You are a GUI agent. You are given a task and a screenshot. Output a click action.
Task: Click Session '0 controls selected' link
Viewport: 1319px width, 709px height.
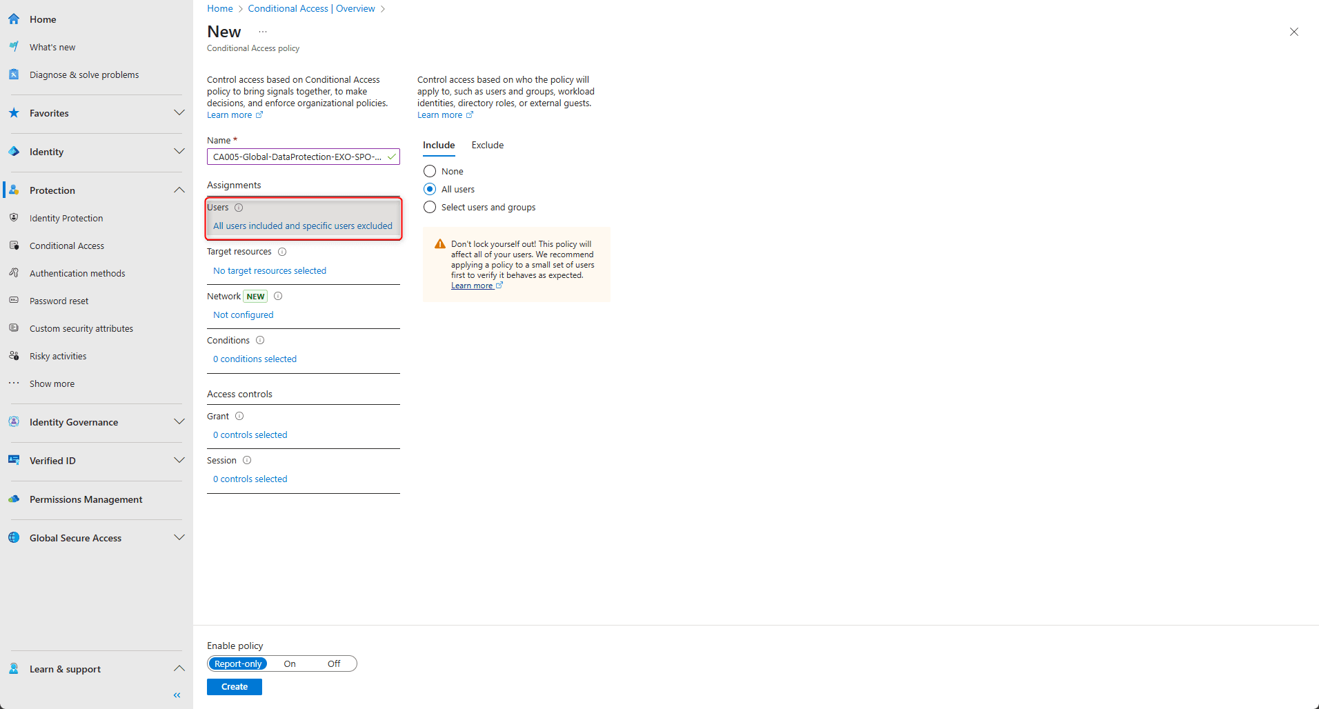[x=250, y=479]
